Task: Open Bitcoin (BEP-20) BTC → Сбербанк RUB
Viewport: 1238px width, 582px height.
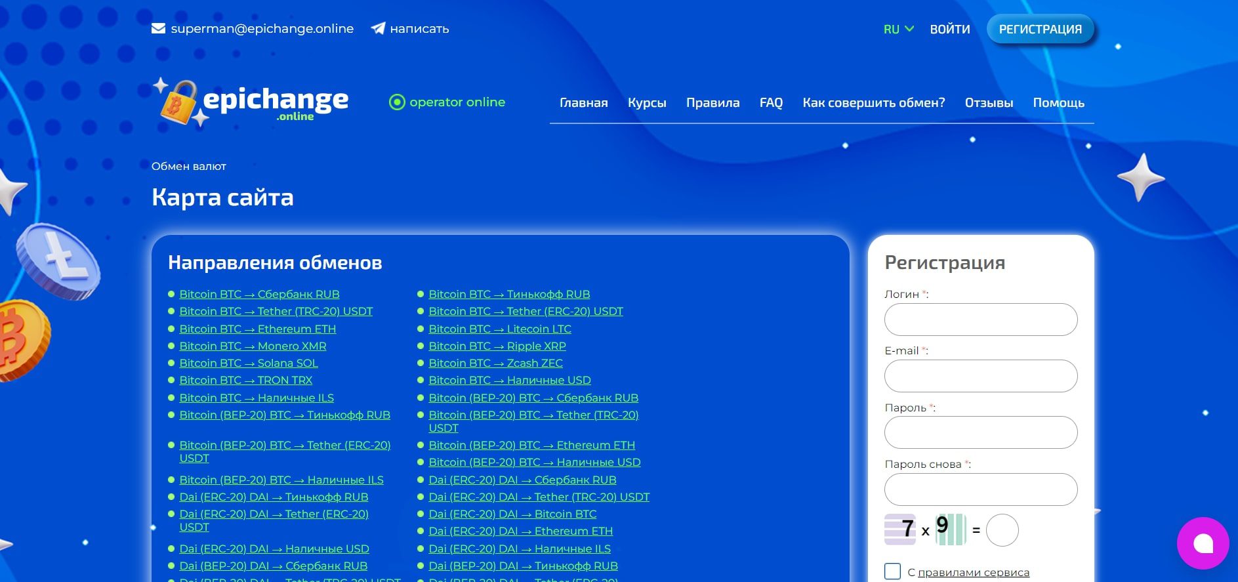Action: [533, 398]
